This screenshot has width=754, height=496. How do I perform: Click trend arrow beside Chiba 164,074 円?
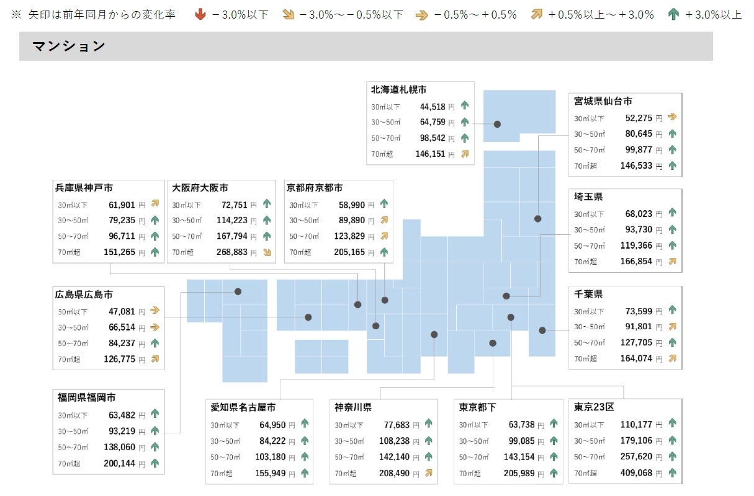[672, 358]
